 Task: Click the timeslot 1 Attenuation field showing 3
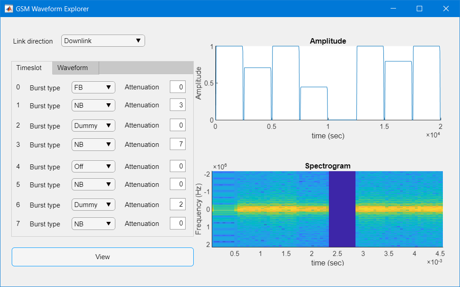tap(178, 105)
